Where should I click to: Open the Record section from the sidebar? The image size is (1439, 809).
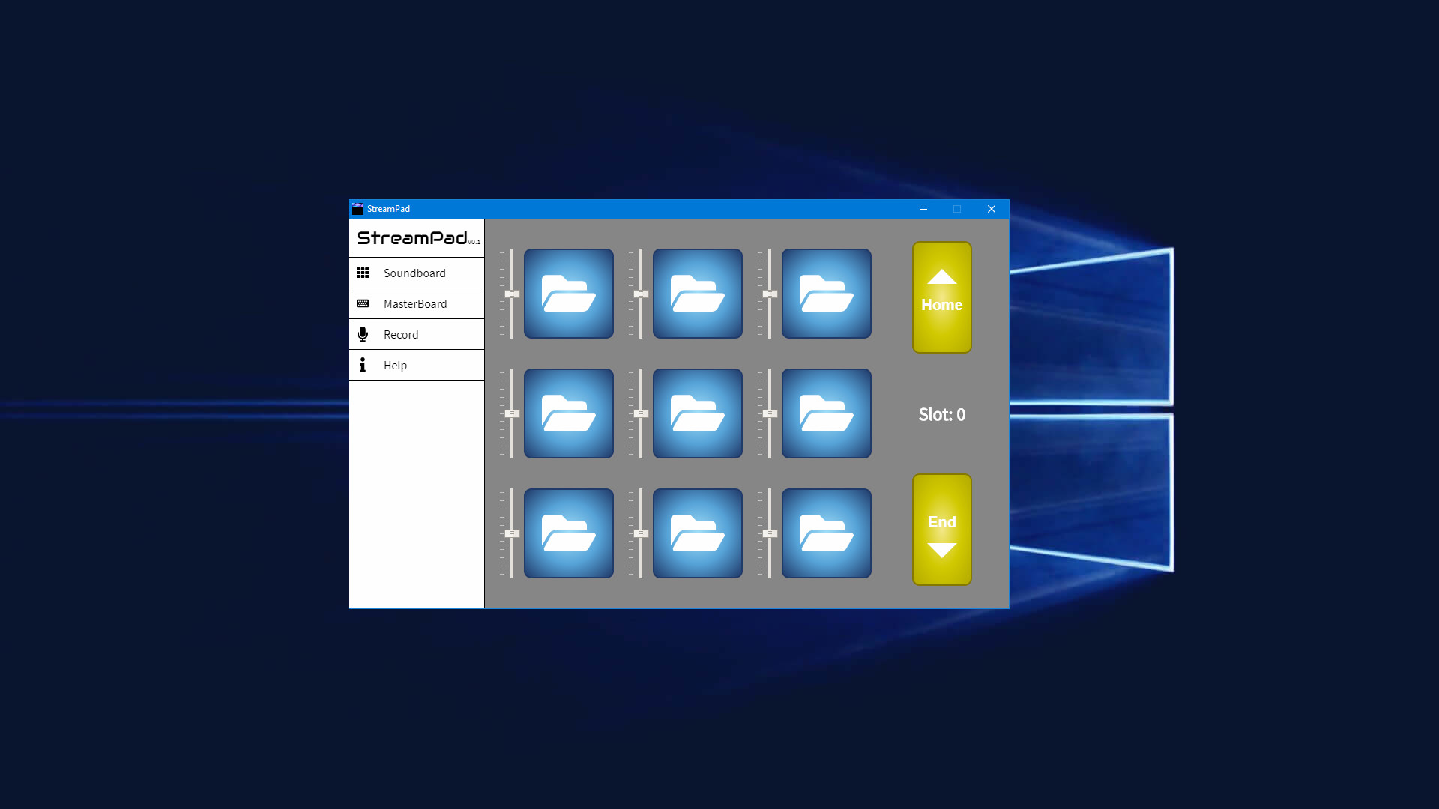pos(401,334)
